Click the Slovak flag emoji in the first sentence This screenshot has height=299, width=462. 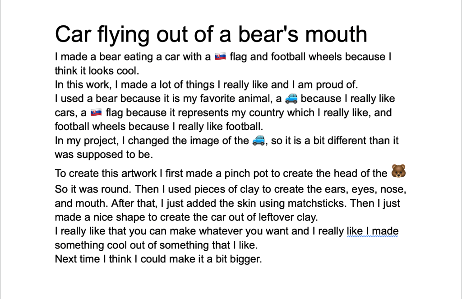click(x=220, y=57)
